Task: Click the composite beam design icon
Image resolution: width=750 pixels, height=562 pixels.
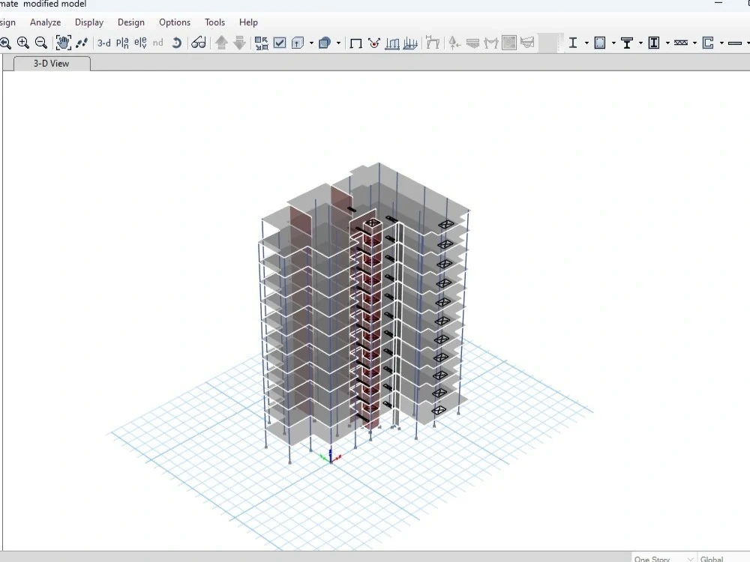Action: 627,43
